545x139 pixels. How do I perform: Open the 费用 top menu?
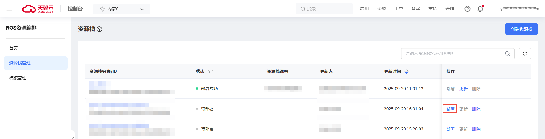click(364, 9)
